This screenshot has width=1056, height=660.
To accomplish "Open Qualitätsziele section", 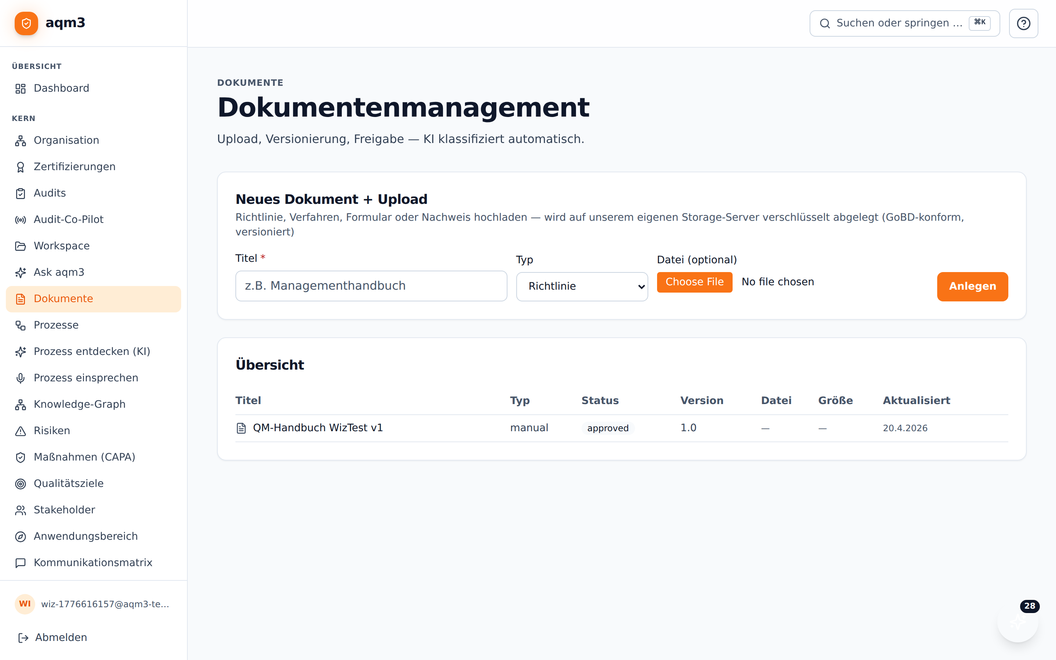I will click(93, 484).
